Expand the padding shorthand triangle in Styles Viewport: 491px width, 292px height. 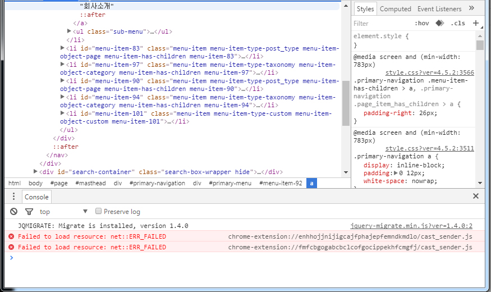[396, 173]
